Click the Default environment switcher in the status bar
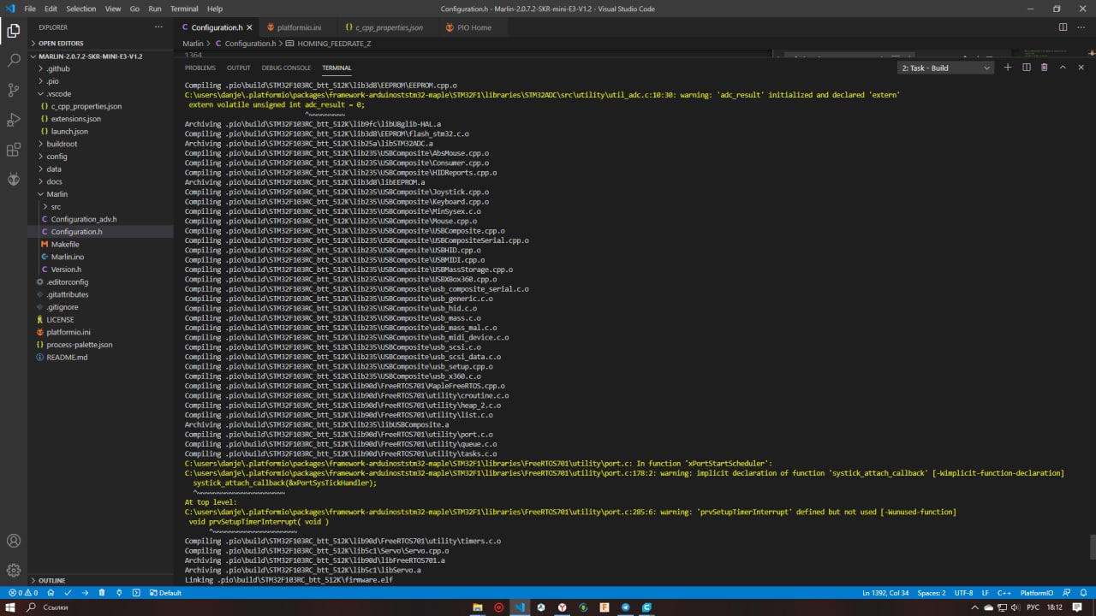Viewport: 1096px width, 616px height. pyautogui.click(x=165, y=592)
